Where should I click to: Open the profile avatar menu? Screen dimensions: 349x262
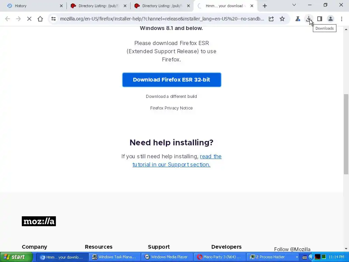coord(331,19)
